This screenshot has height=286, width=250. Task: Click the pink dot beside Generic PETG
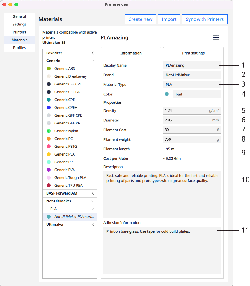49,147
